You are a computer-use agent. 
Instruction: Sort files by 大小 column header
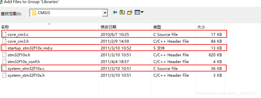point(201,27)
